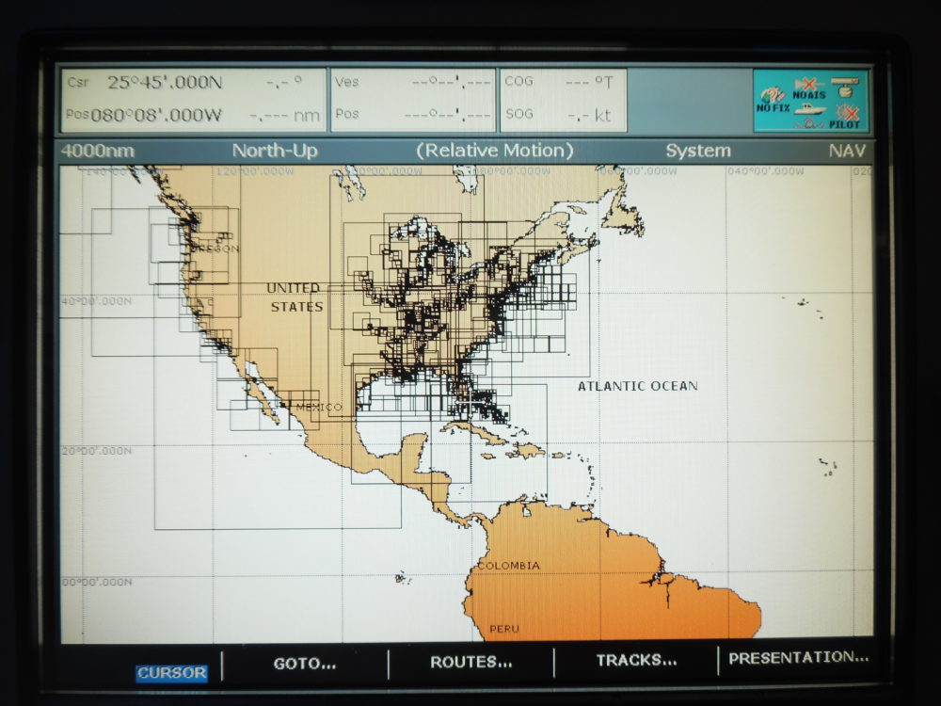Tap the 4000nm chart range indicator
This screenshot has height=706, width=941.
click(97, 152)
